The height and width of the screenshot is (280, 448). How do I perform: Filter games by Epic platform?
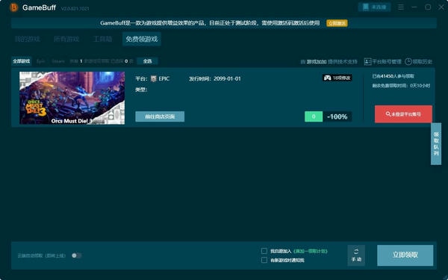pos(41,61)
